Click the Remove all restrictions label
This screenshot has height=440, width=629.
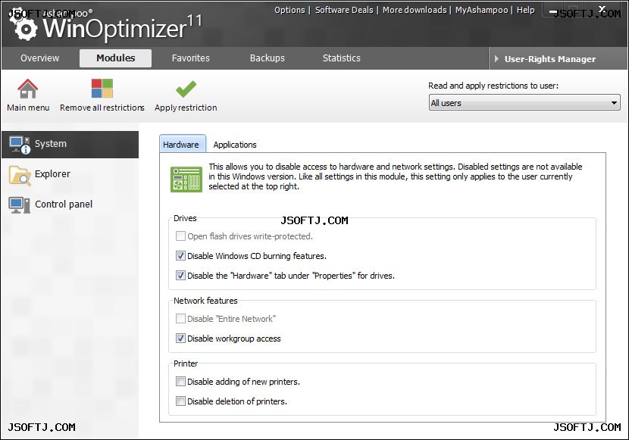102,108
